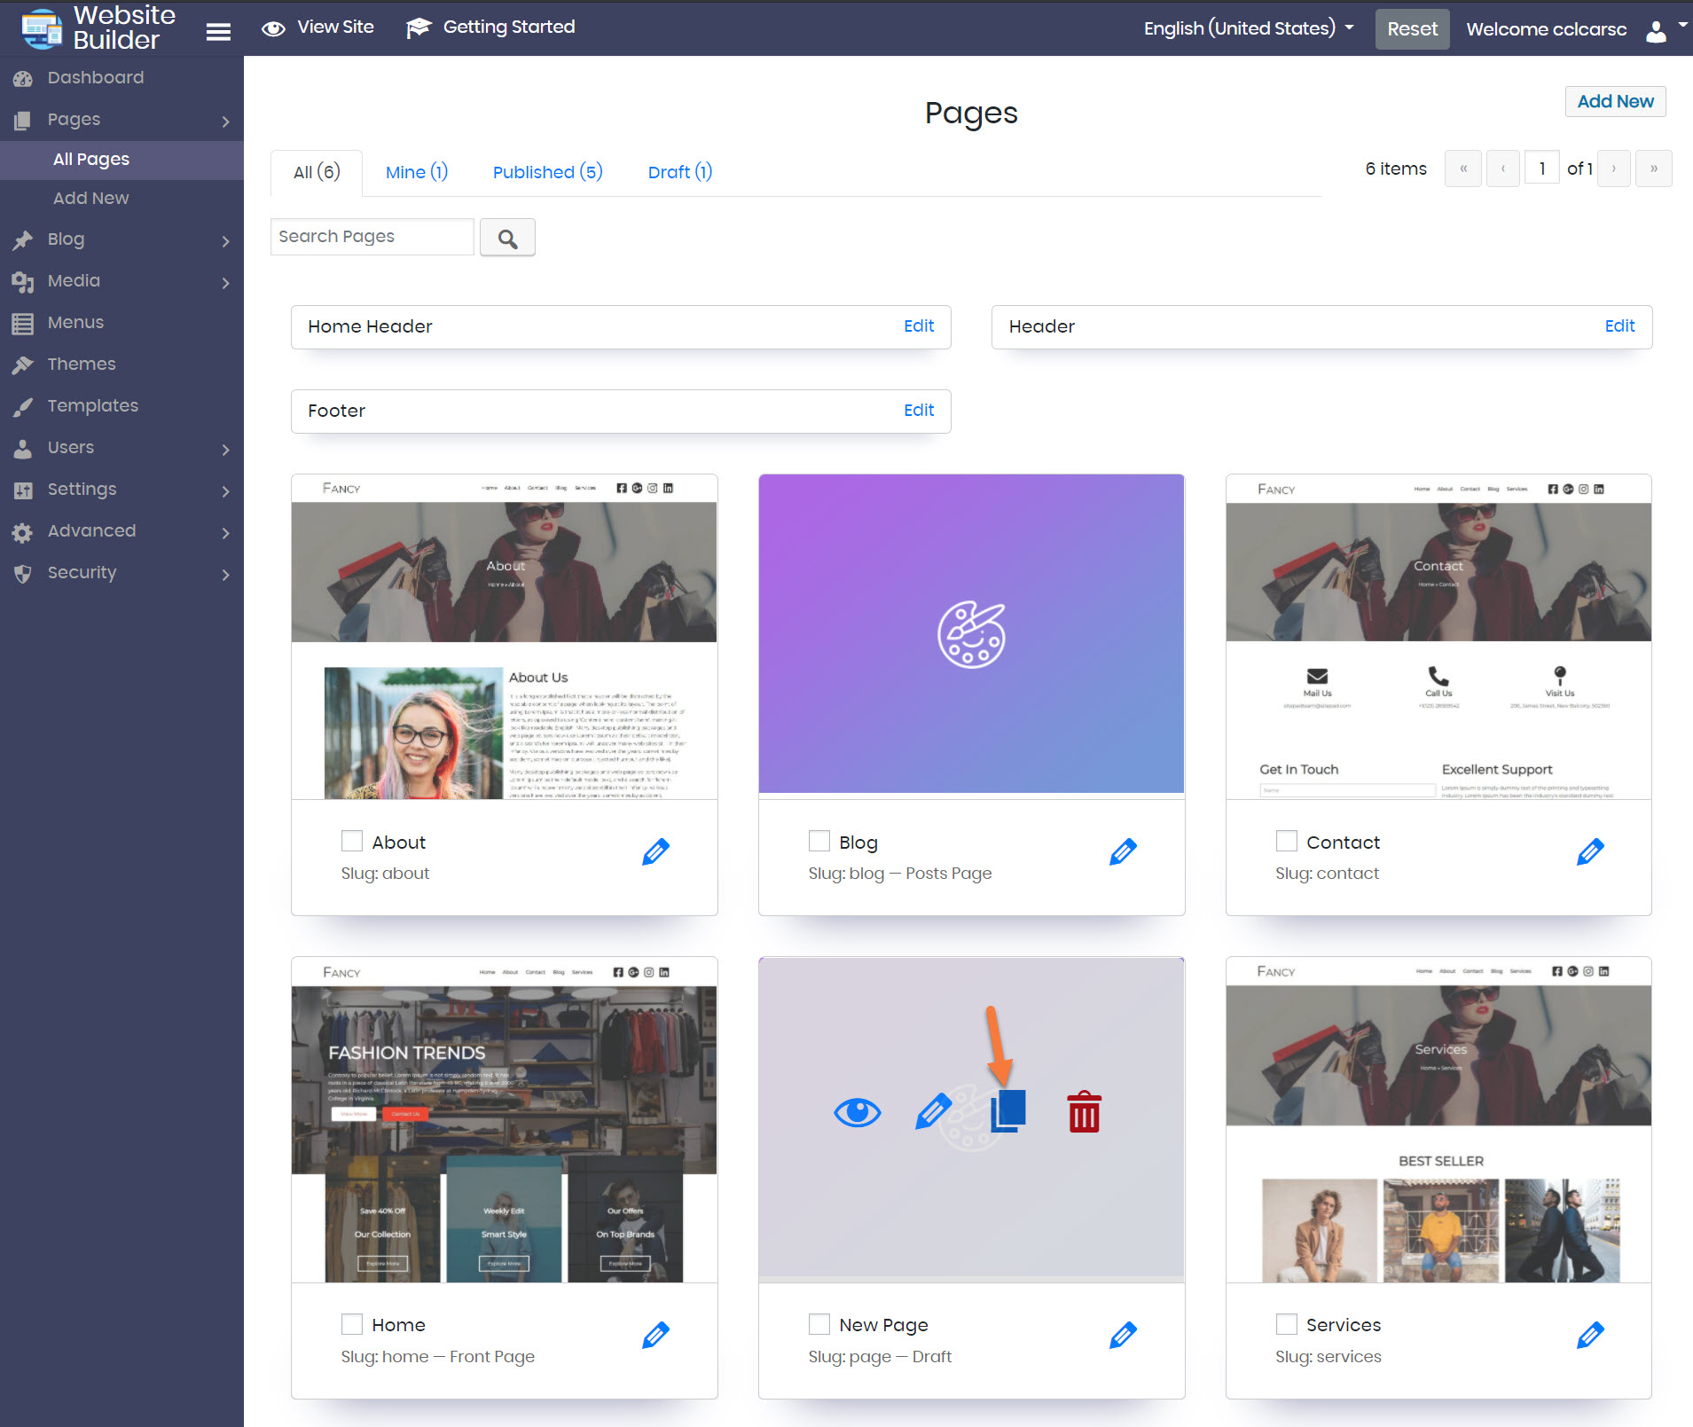Image resolution: width=1693 pixels, height=1427 pixels.
Task: Click the duplicate icon on New Page card
Action: pos(1008,1111)
